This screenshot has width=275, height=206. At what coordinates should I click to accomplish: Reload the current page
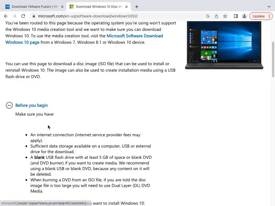point(23,16)
